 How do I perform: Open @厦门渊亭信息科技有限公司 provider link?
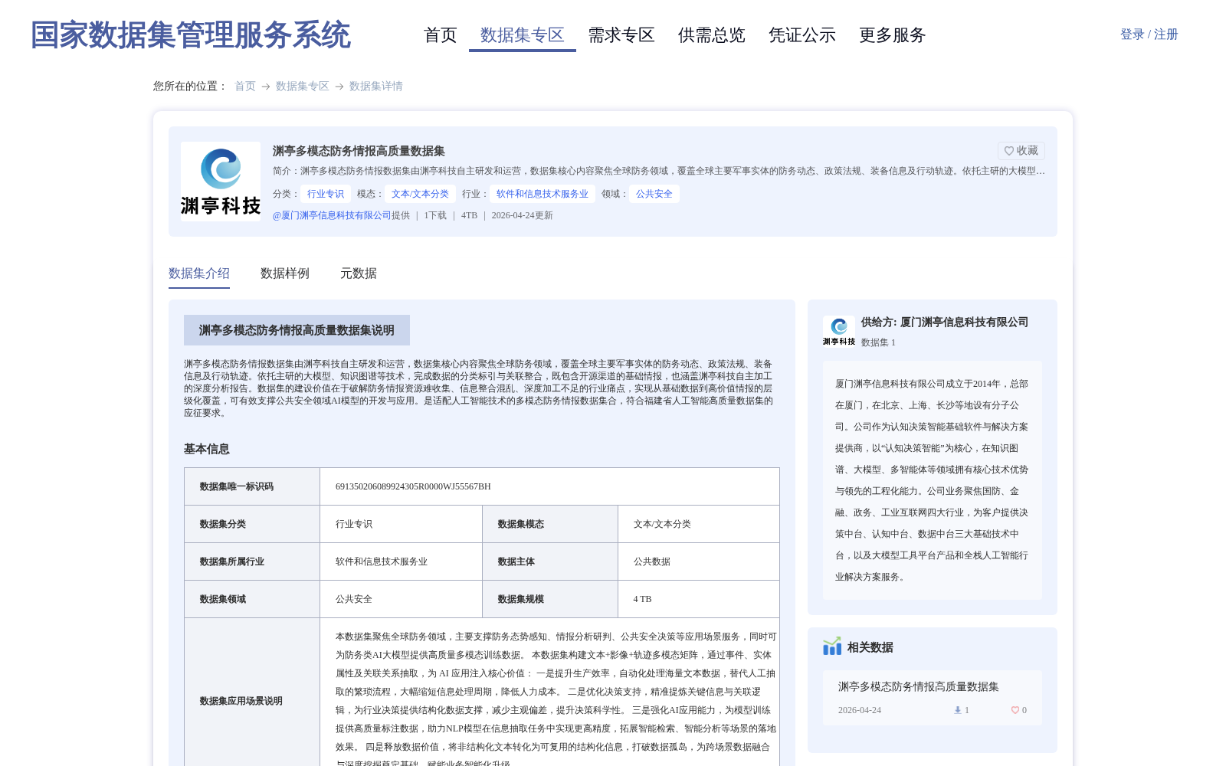pos(332,215)
